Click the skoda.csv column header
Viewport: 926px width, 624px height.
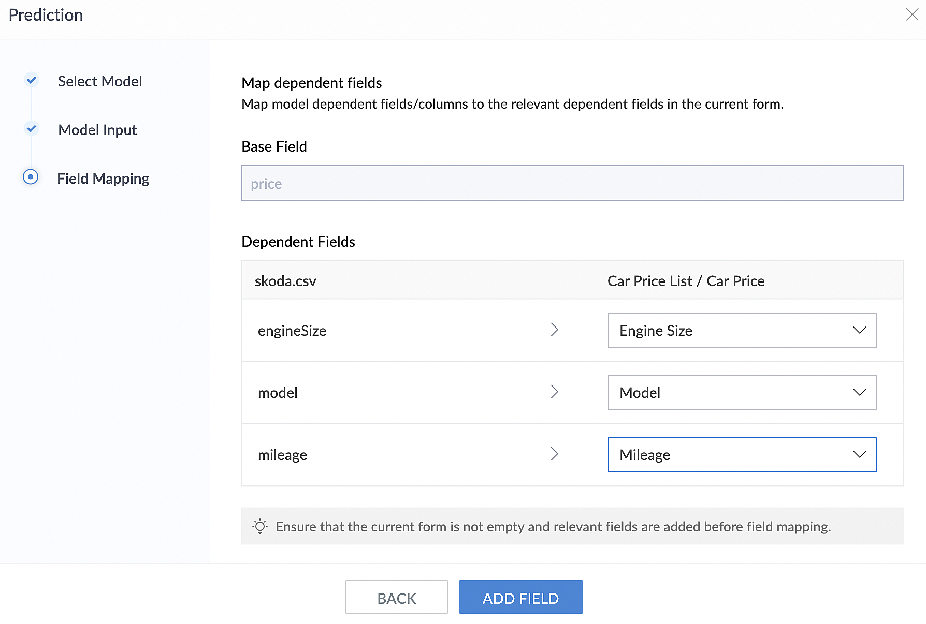285,281
